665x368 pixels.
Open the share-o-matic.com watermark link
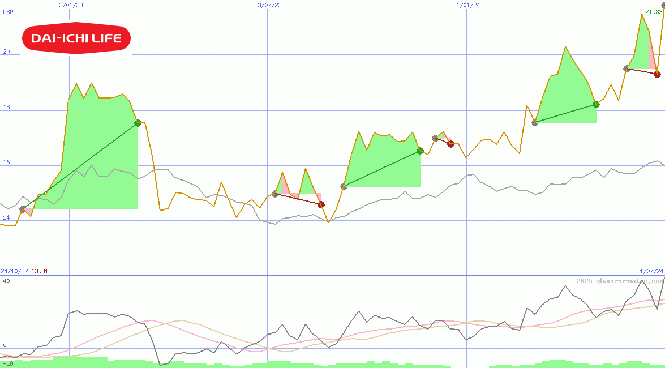click(x=620, y=281)
